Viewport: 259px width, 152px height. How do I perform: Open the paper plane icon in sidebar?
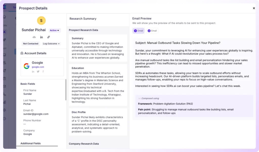pyautogui.click(x=5, y=71)
